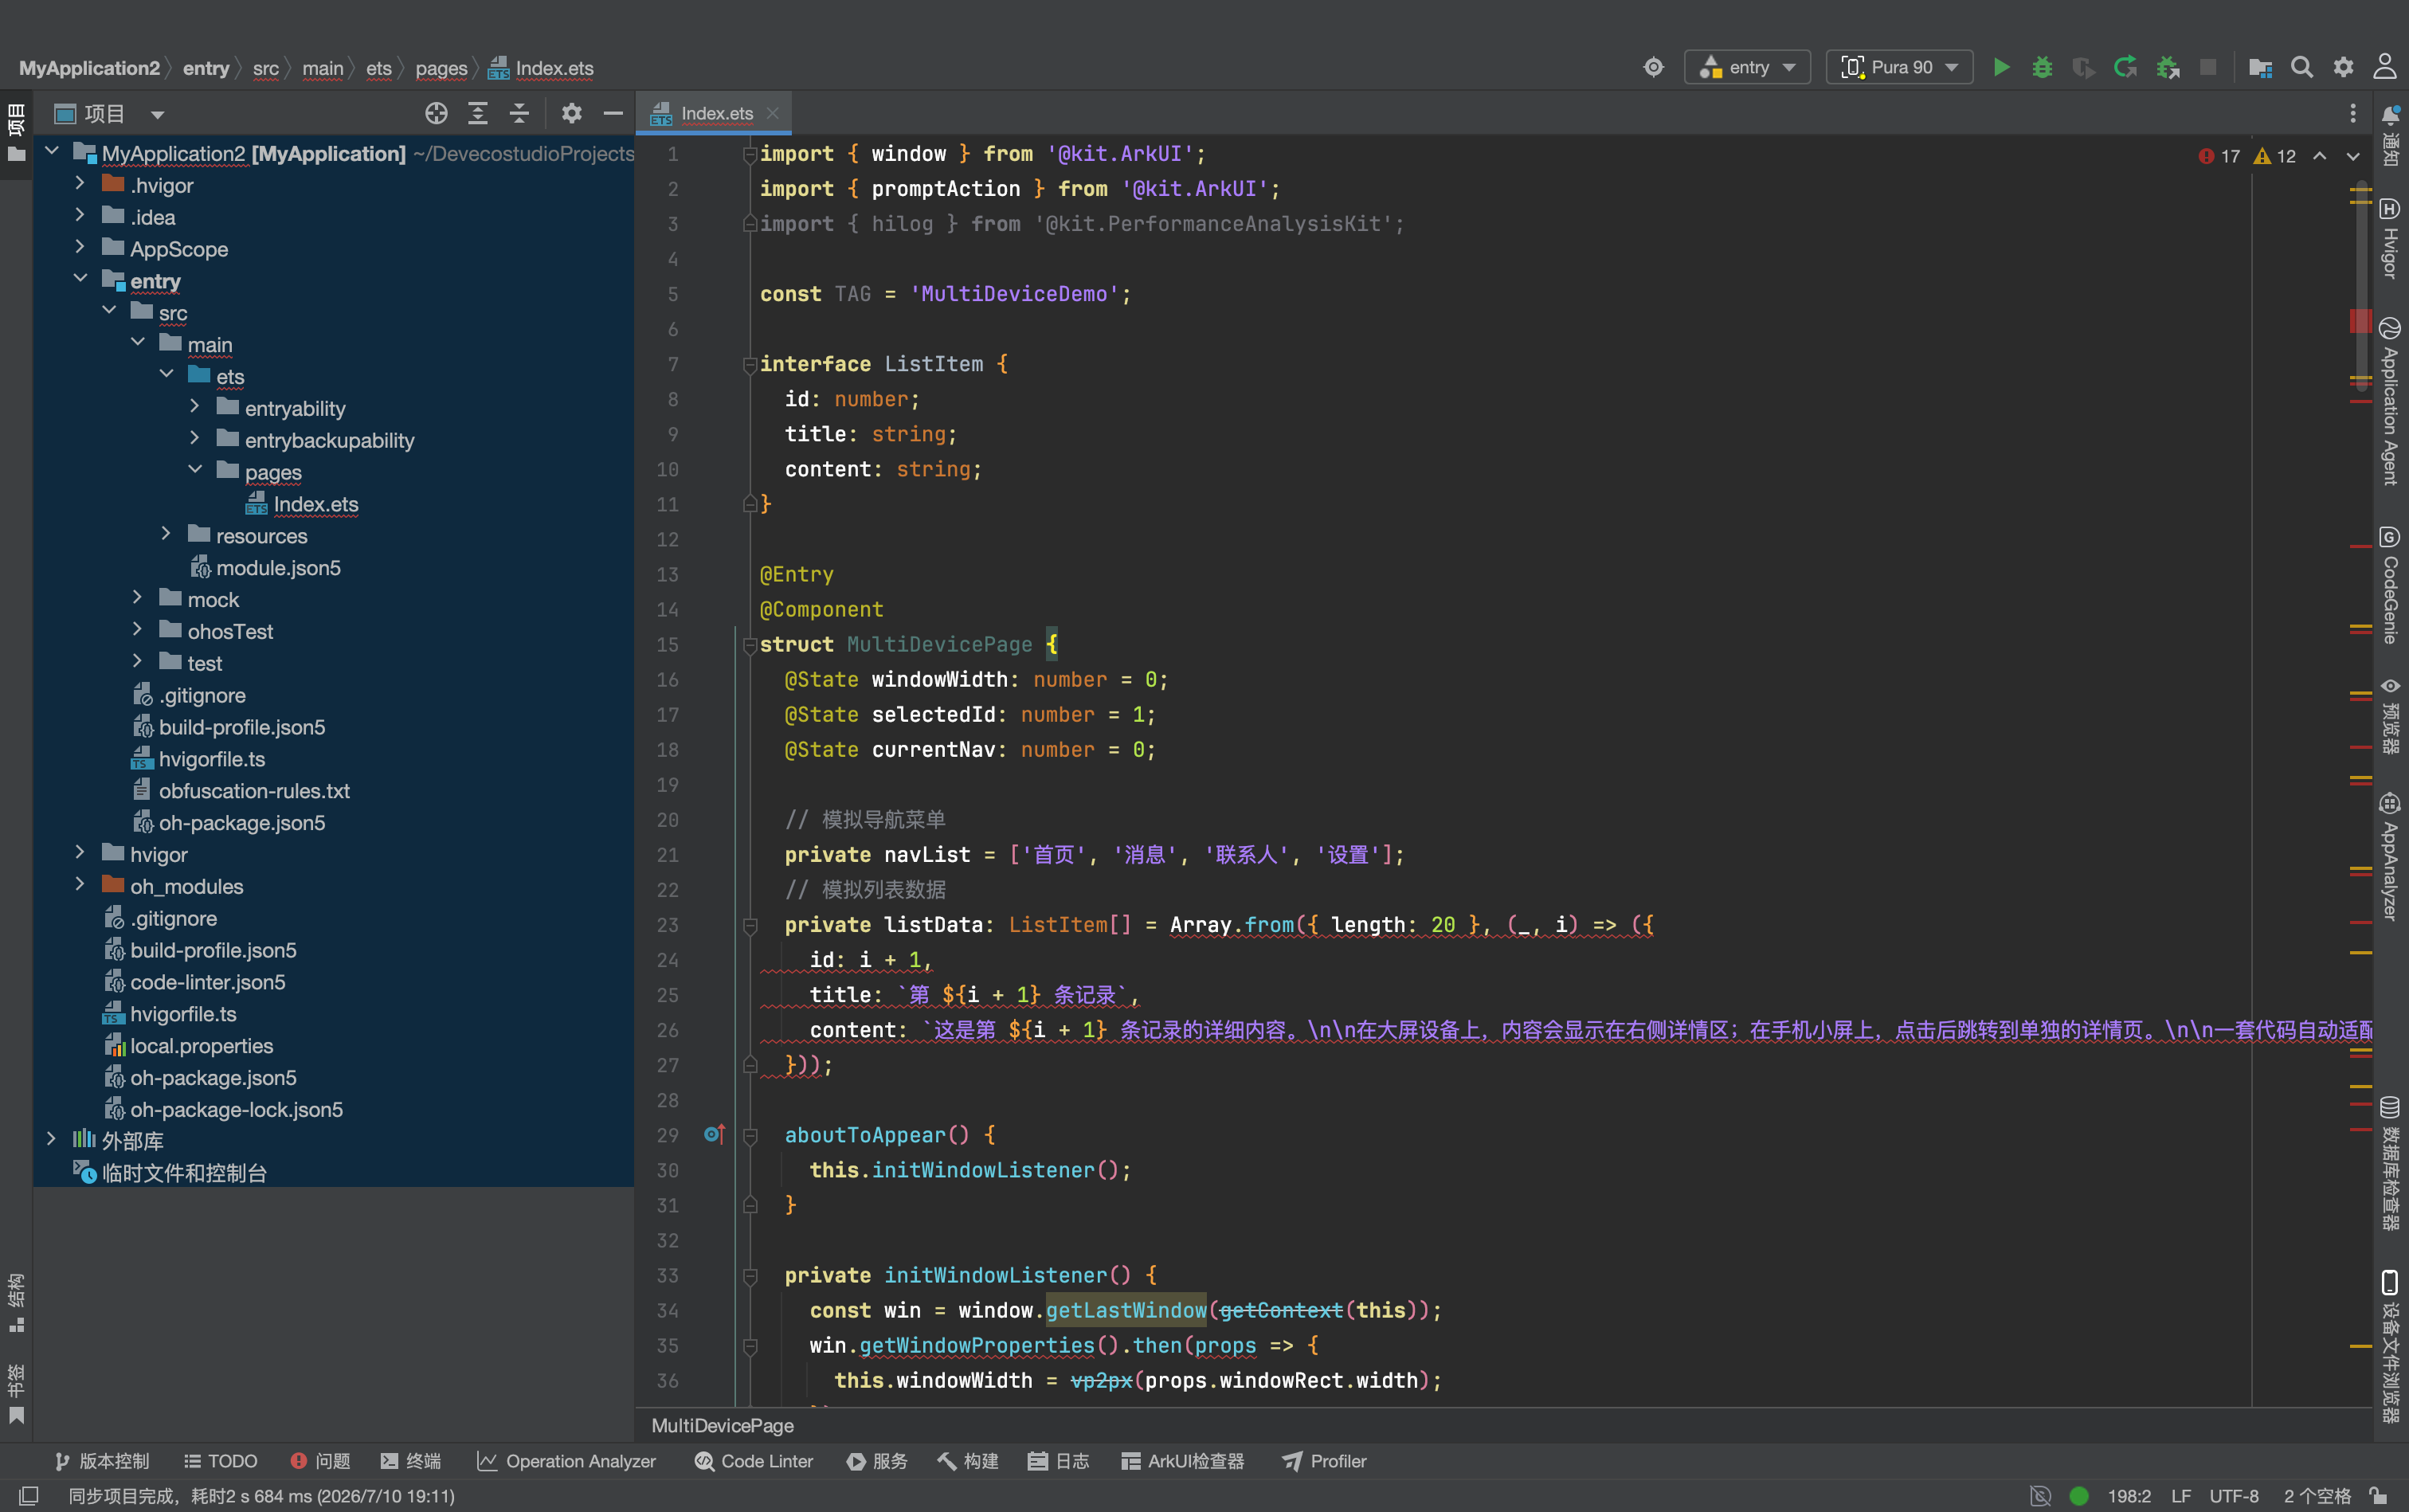Open the entry module configuration dropdown
This screenshot has width=2409, height=1512.
tap(1747, 67)
